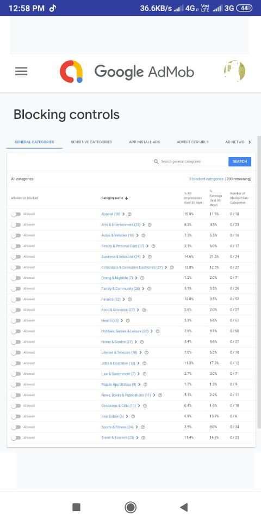Open Computers & Consumer Electronics category link

click(x=132, y=267)
